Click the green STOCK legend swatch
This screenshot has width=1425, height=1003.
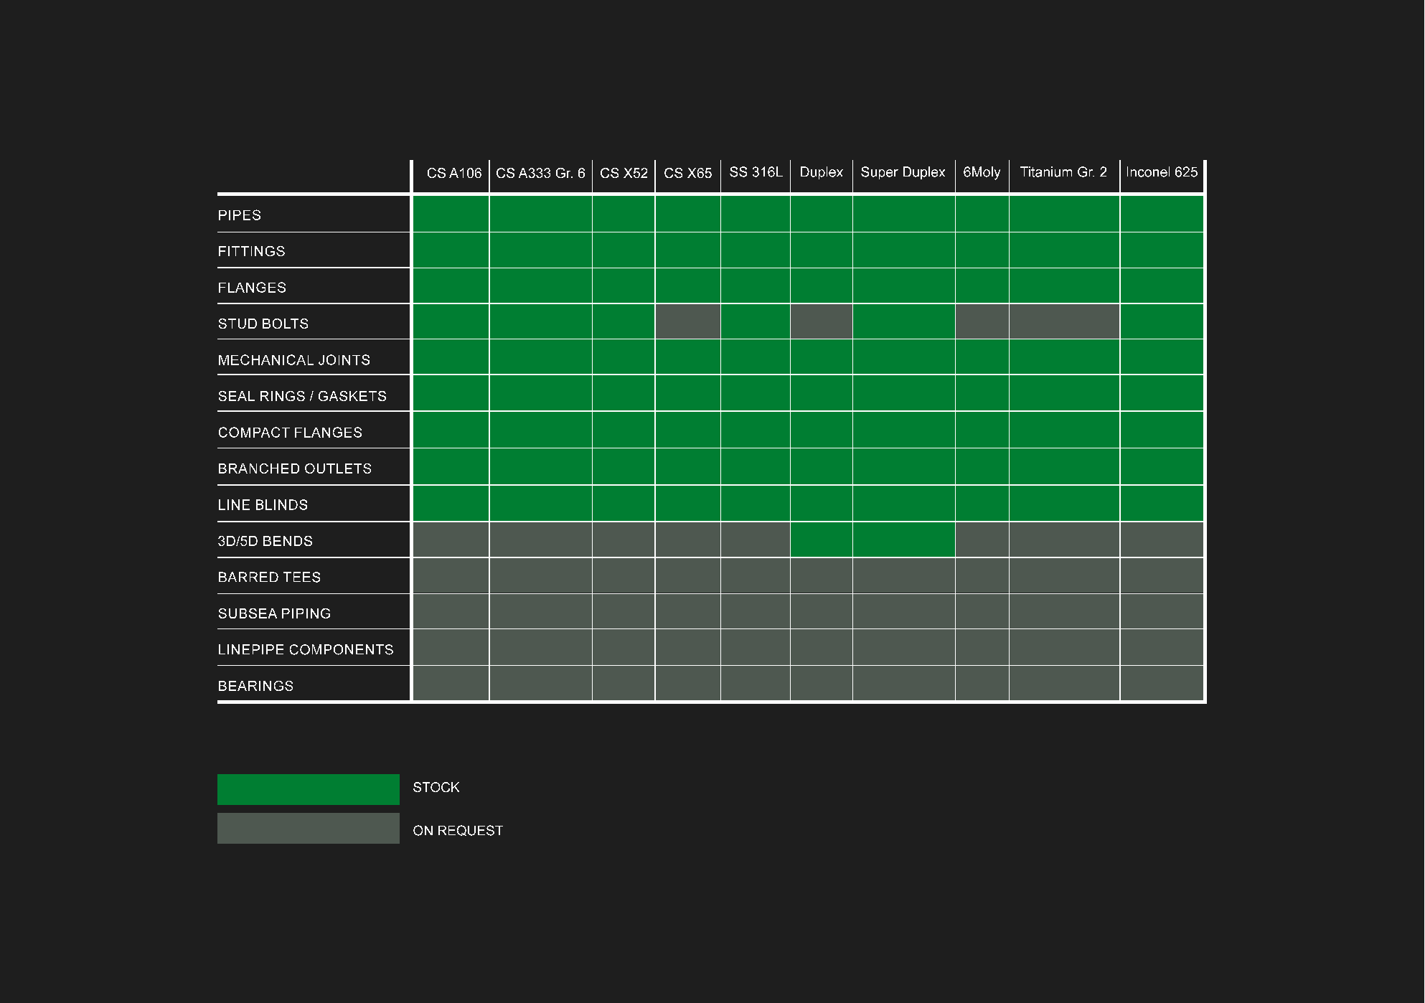tap(308, 788)
